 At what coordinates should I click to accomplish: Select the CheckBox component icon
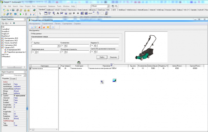[74, 13]
